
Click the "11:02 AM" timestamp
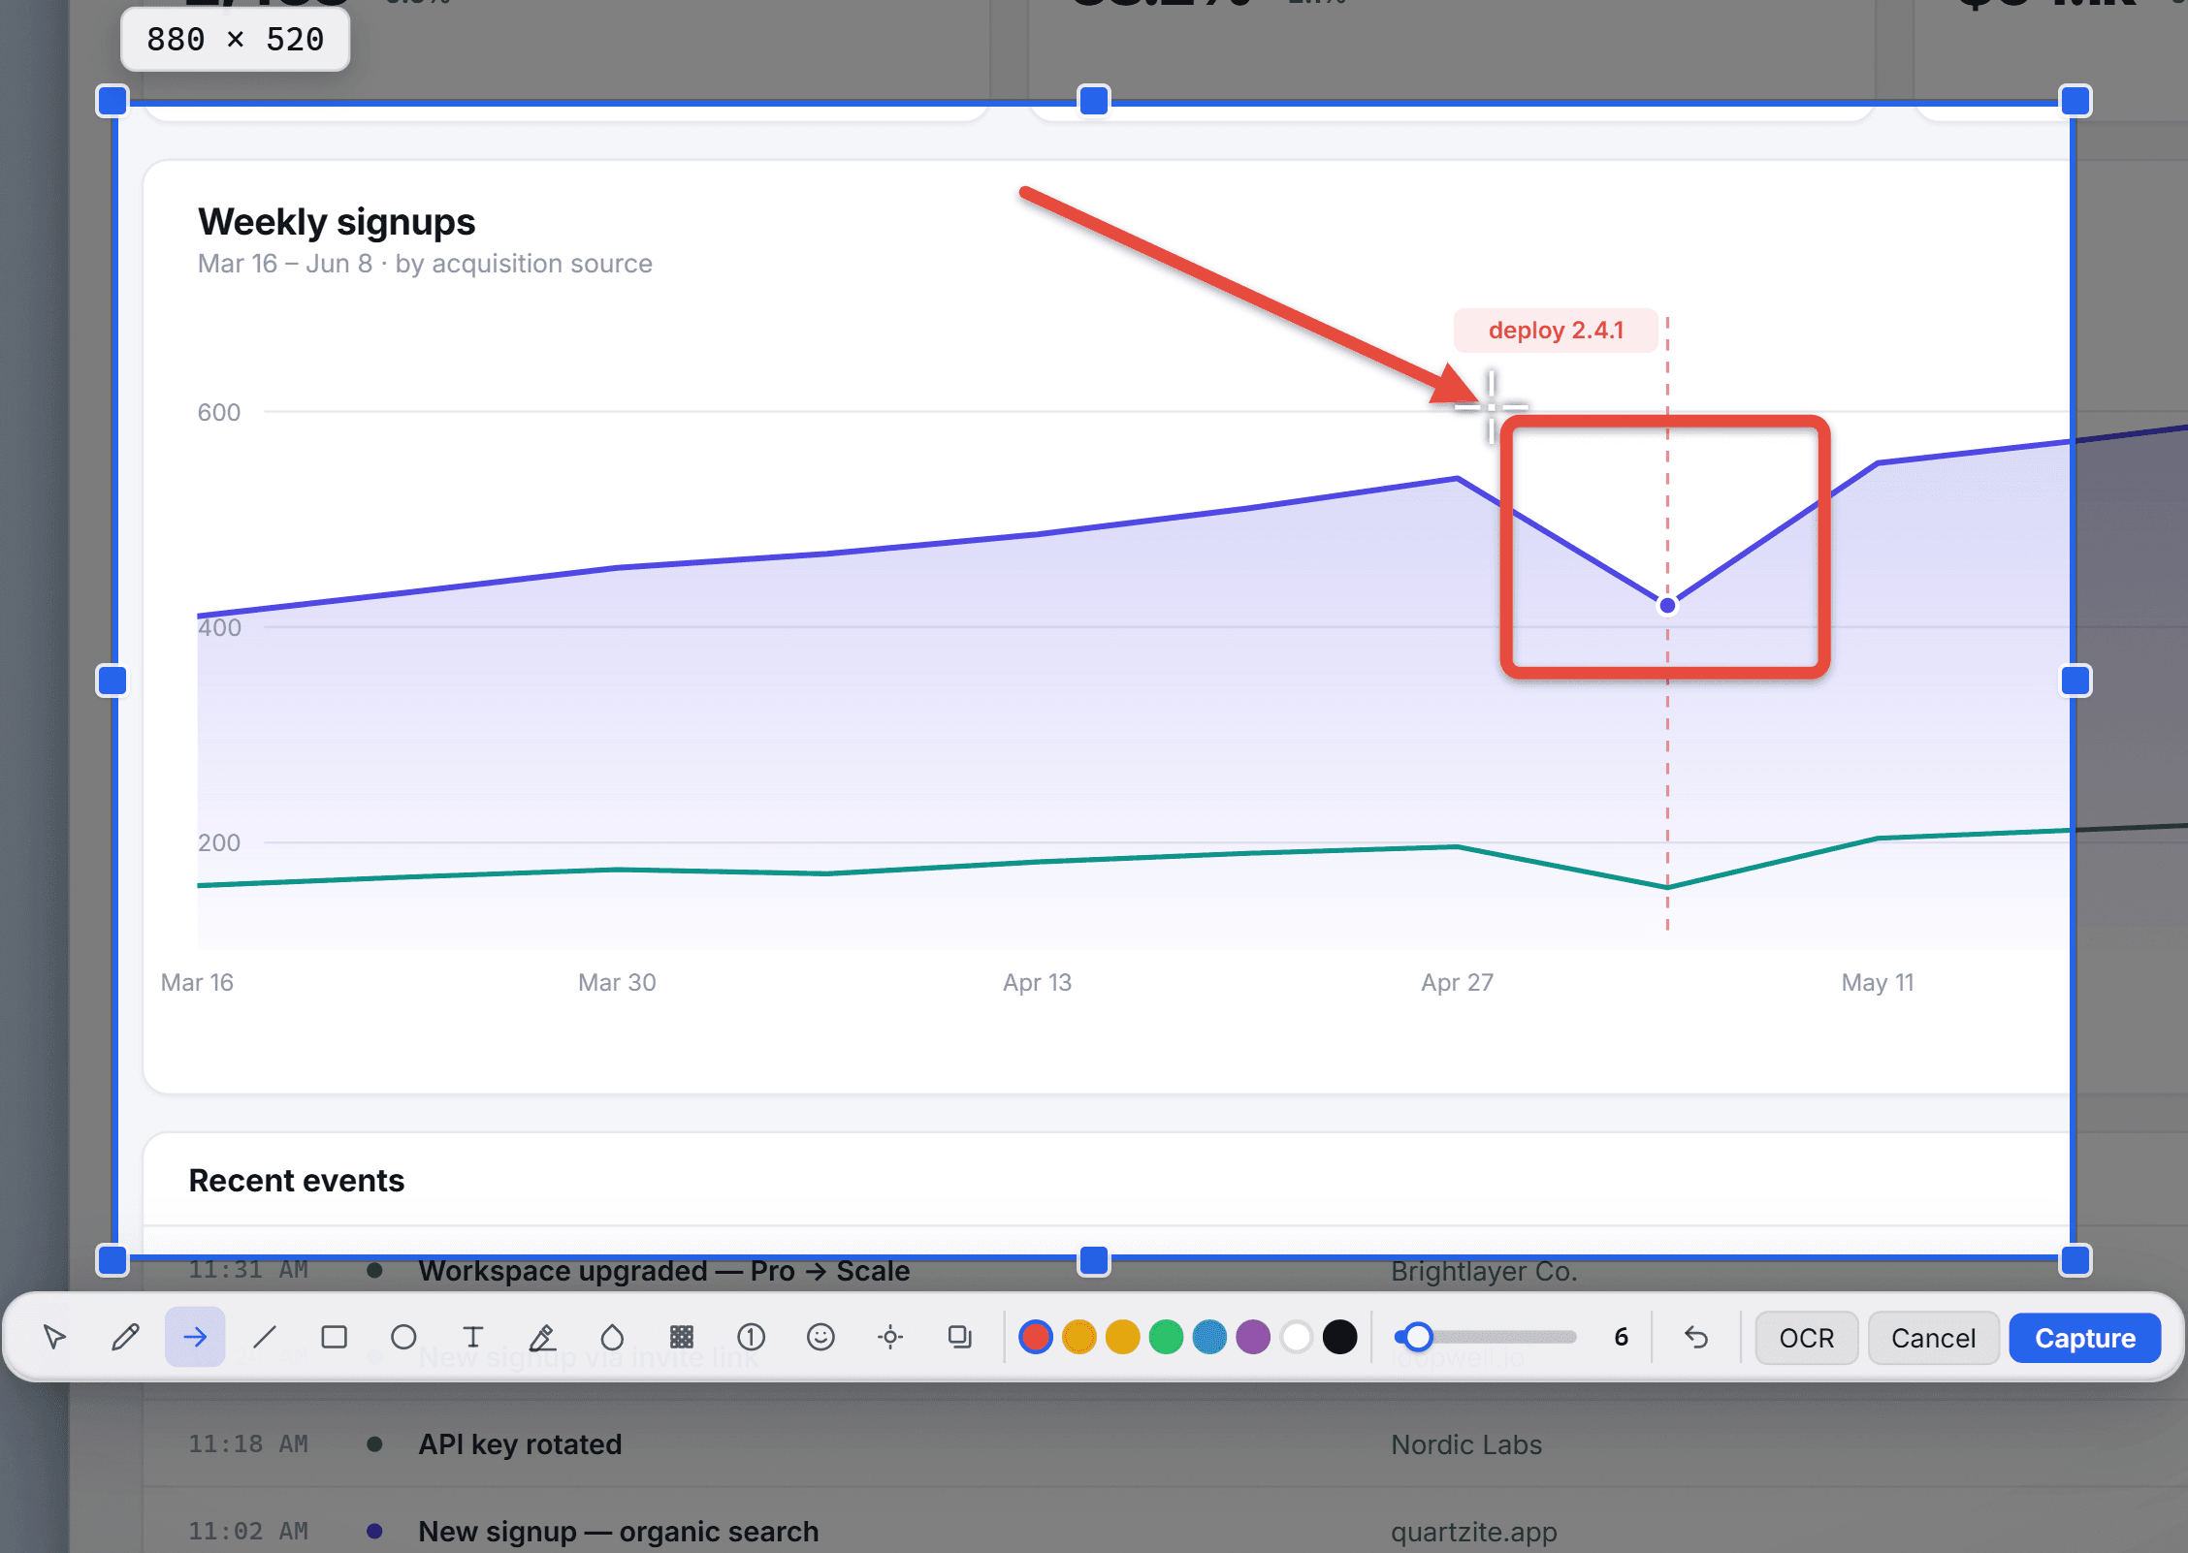pos(248,1532)
